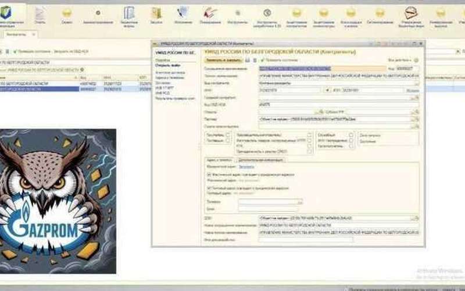Click the Полное наименование field
This screenshot has width=465, height=291.
point(339,76)
